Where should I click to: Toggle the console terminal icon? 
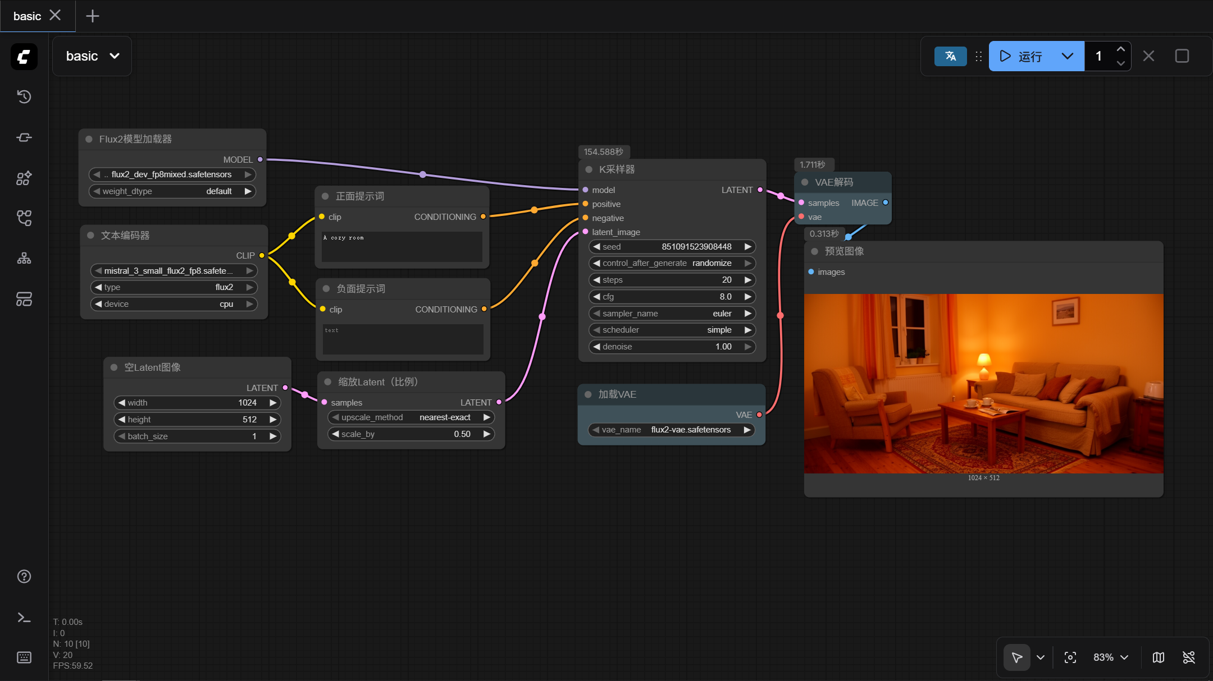tap(24, 618)
